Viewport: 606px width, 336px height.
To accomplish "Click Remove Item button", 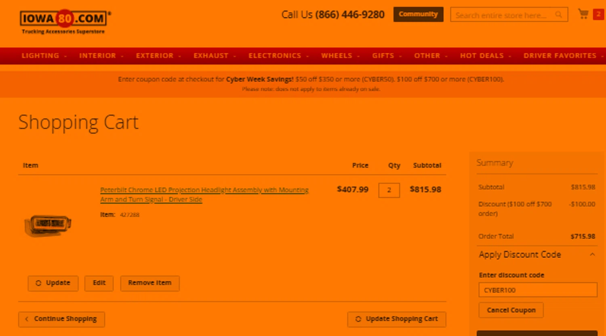I will tap(150, 283).
